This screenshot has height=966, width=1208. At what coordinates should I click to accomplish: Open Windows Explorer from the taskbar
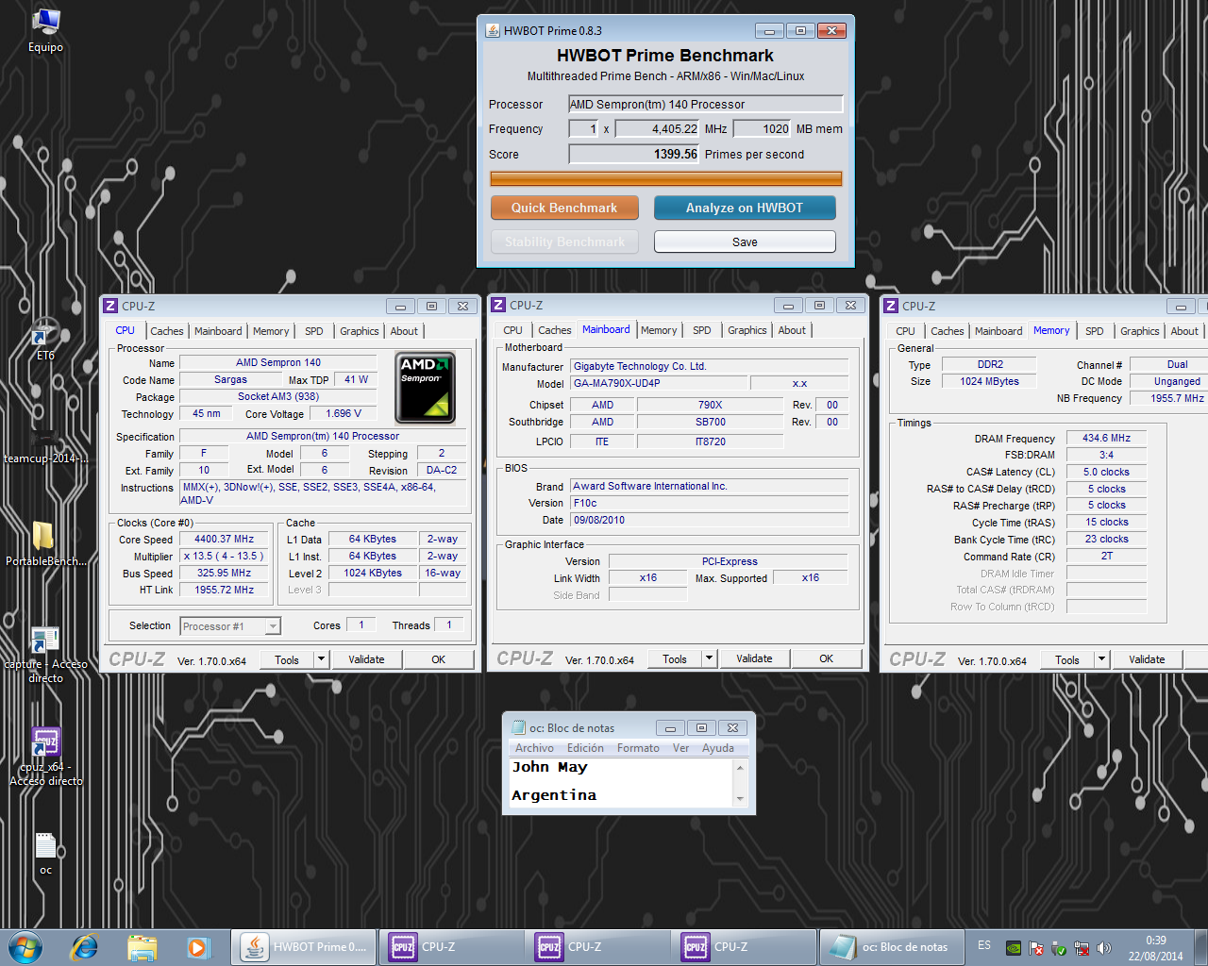[x=142, y=947]
